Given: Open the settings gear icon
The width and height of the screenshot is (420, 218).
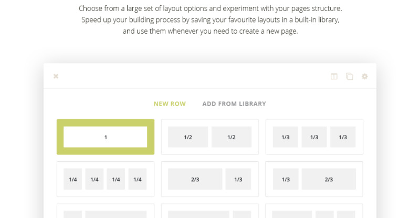Looking at the screenshot, I should [x=364, y=76].
